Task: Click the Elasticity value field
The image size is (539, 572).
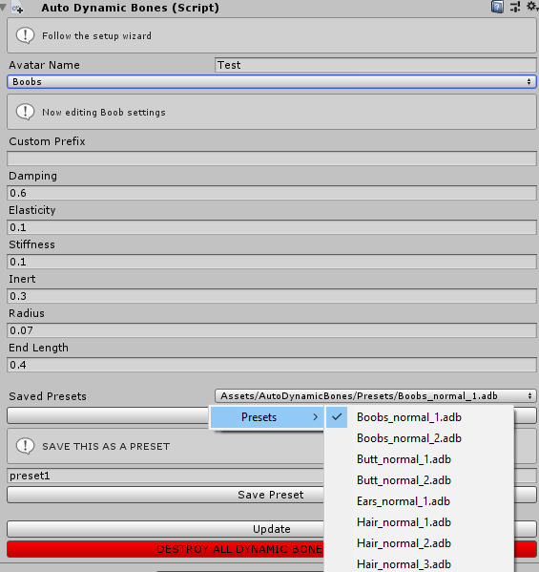Action: [272, 227]
